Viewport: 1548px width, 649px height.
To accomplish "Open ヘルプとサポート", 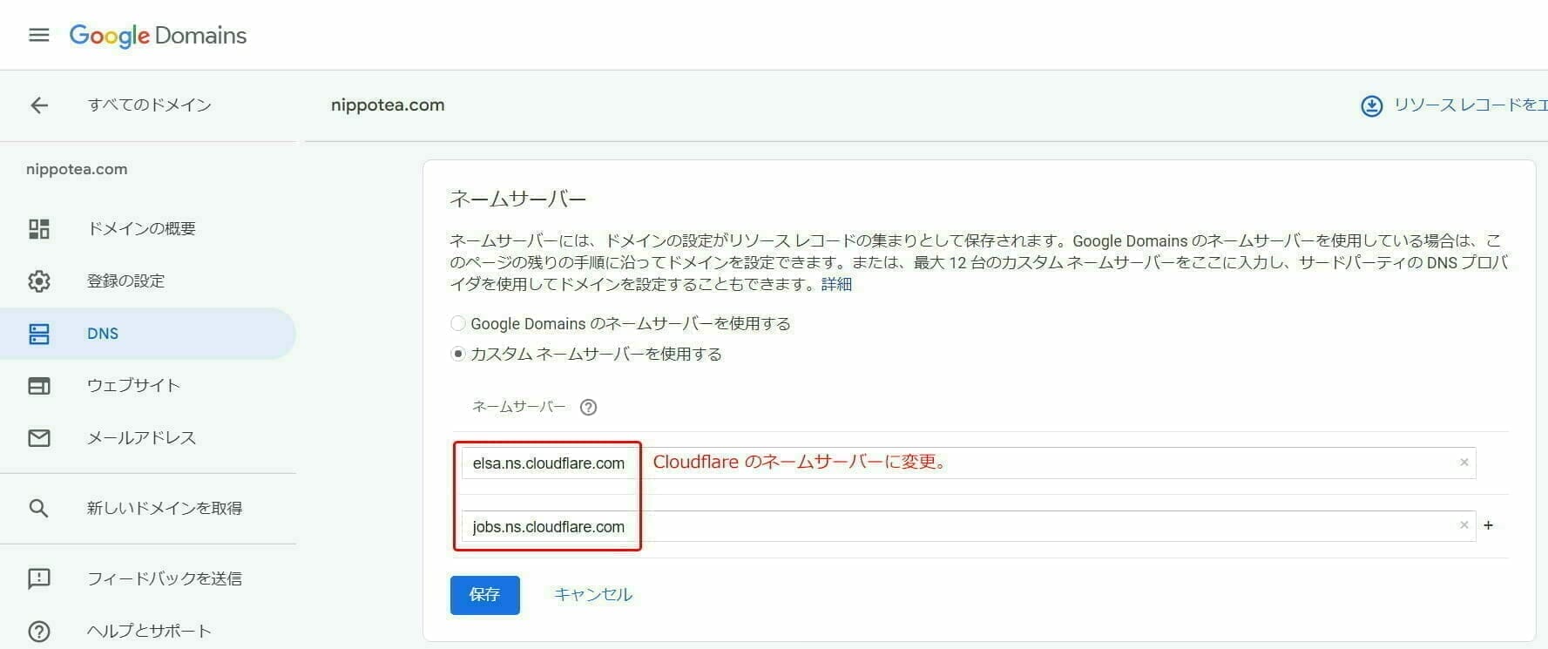I will (148, 631).
